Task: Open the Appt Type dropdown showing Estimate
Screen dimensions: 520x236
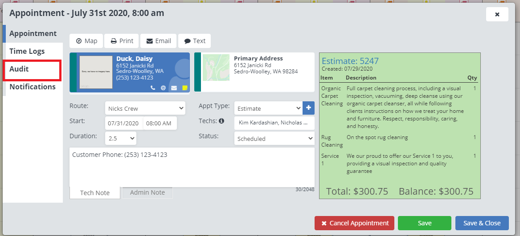Action: 268,108
